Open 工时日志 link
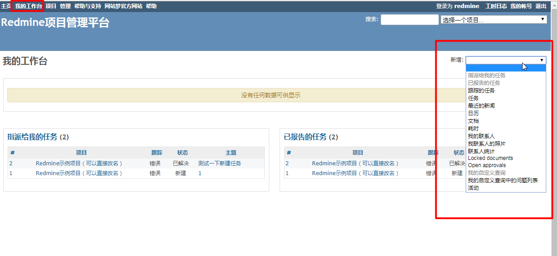The width and height of the screenshot is (557, 256). (x=496, y=6)
